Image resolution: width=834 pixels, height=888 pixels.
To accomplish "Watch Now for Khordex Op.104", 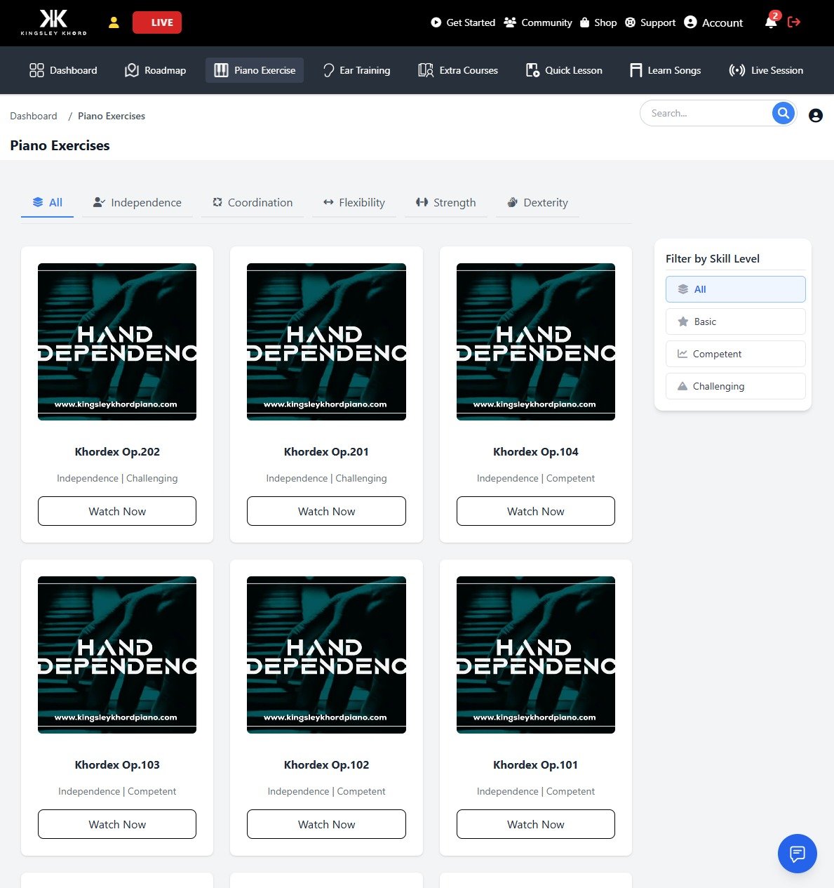I will click(536, 511).
